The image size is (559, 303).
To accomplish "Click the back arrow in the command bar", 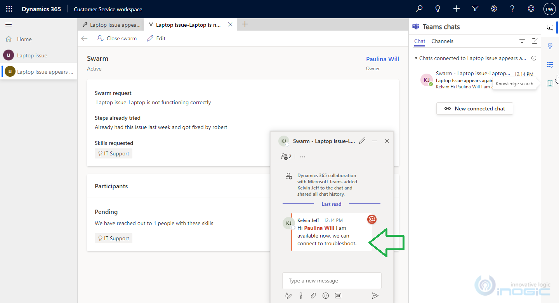I will pyautogui.click(x=84, y=38).
